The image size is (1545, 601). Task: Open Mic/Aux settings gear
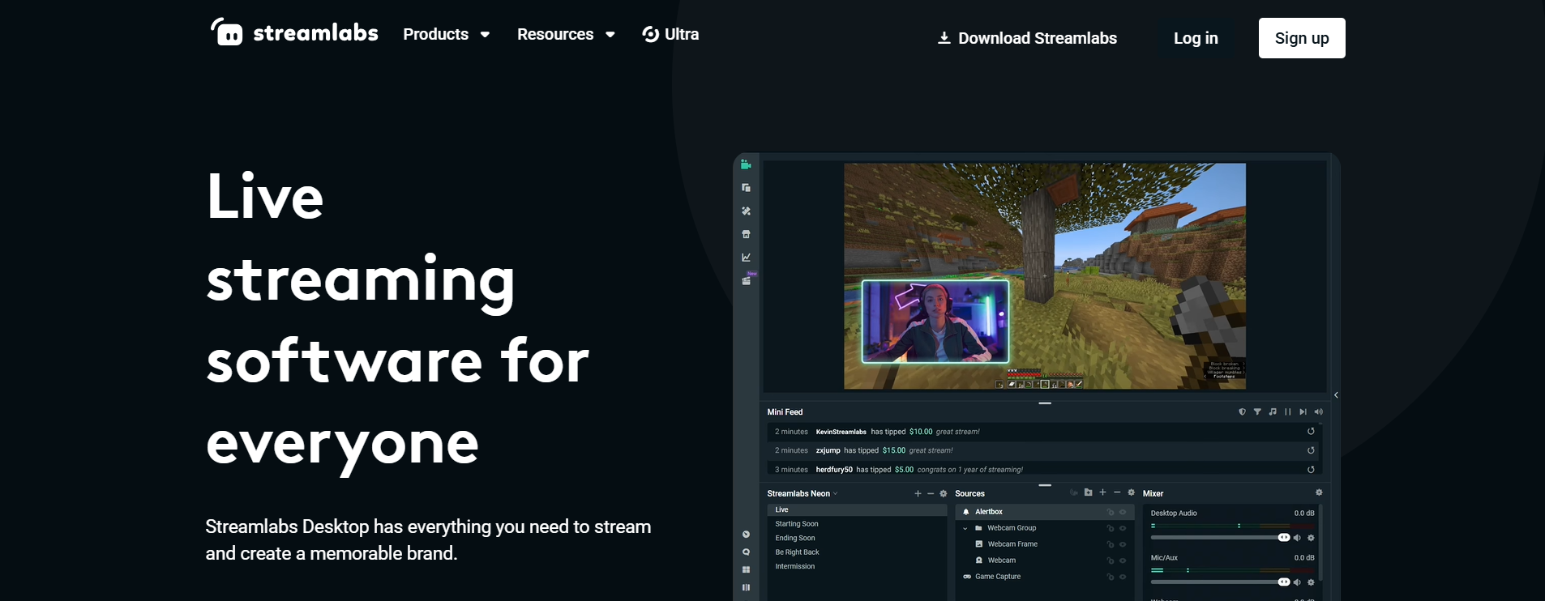(x=1311, y=582)
